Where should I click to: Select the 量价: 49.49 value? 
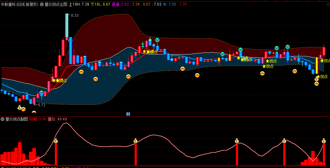(57, 119)
